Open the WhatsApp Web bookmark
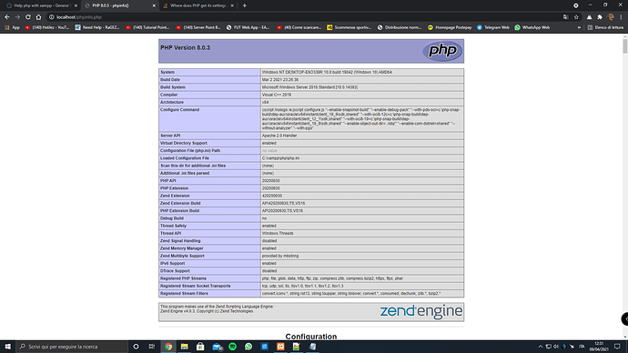The image size is (628, 353). [532, 27]
